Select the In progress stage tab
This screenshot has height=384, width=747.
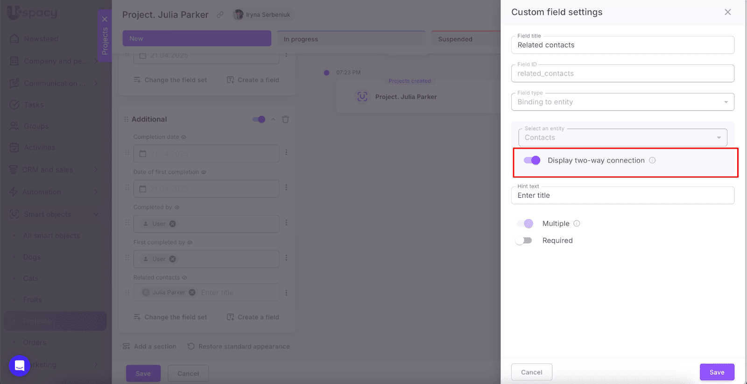(x=351, y=39)
